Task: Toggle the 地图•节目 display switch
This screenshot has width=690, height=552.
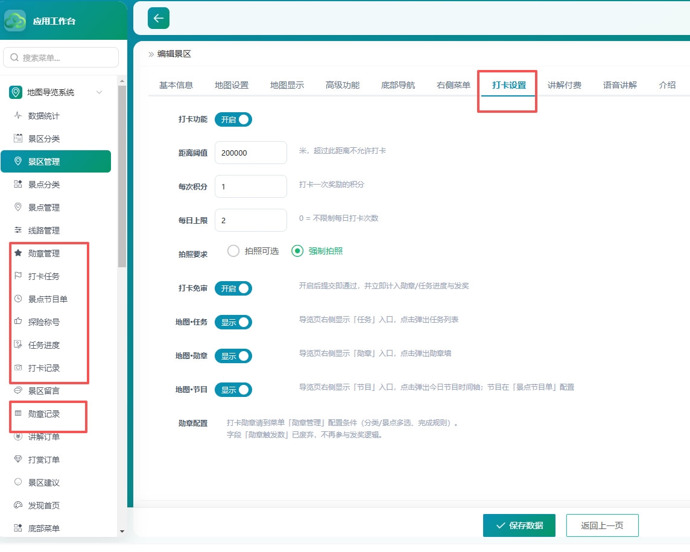Action: point(233,390)
